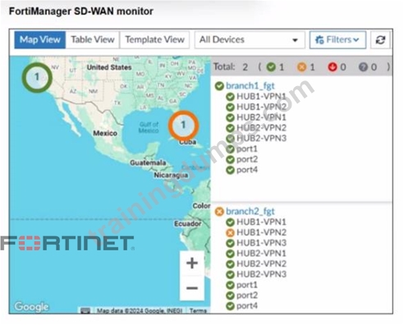404x325 pixels.
Task: Click the red down status count icon
Action: click(x=333, y=67)
